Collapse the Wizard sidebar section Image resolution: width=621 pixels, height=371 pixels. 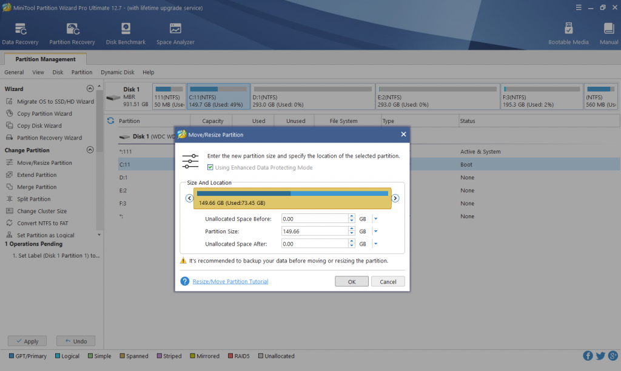90,88
